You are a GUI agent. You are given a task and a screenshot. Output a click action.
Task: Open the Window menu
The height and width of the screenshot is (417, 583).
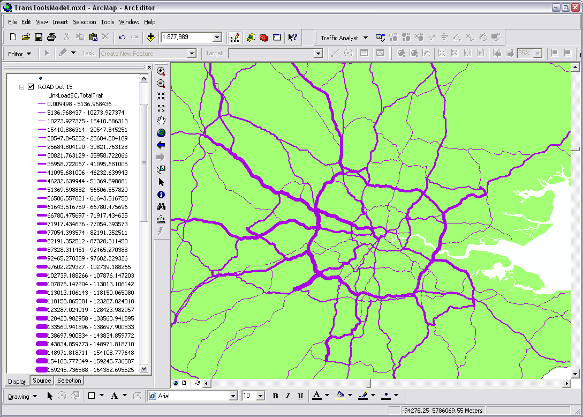point(129,22)
